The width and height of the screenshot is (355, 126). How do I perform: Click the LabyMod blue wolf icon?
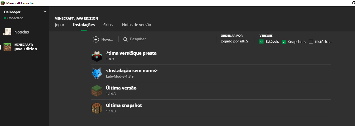pos(96,73)
